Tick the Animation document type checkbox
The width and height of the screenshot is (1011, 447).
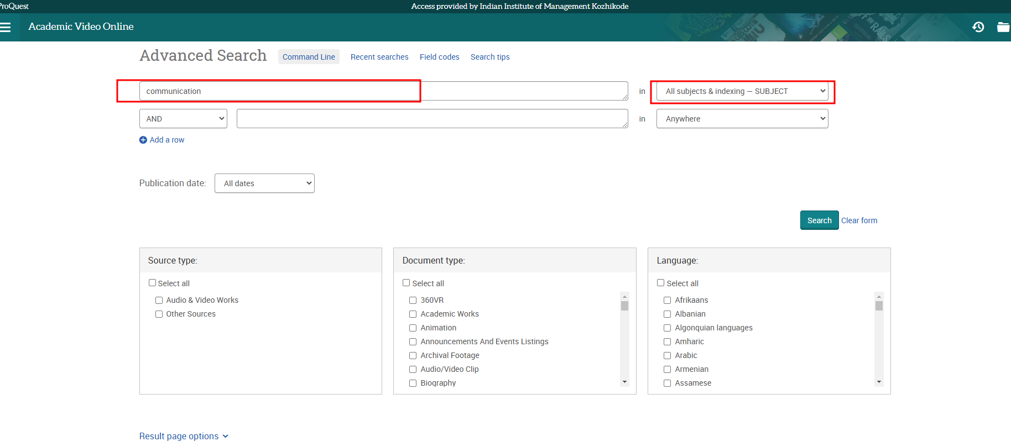[x=413, y=328]
